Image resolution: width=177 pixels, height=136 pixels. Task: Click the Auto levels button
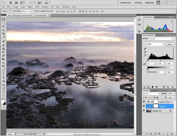click(x=170, y=44)
